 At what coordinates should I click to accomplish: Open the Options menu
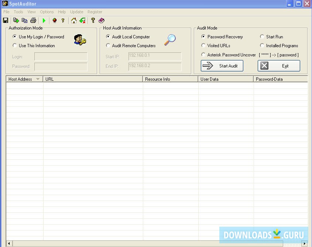pos(47,12)
